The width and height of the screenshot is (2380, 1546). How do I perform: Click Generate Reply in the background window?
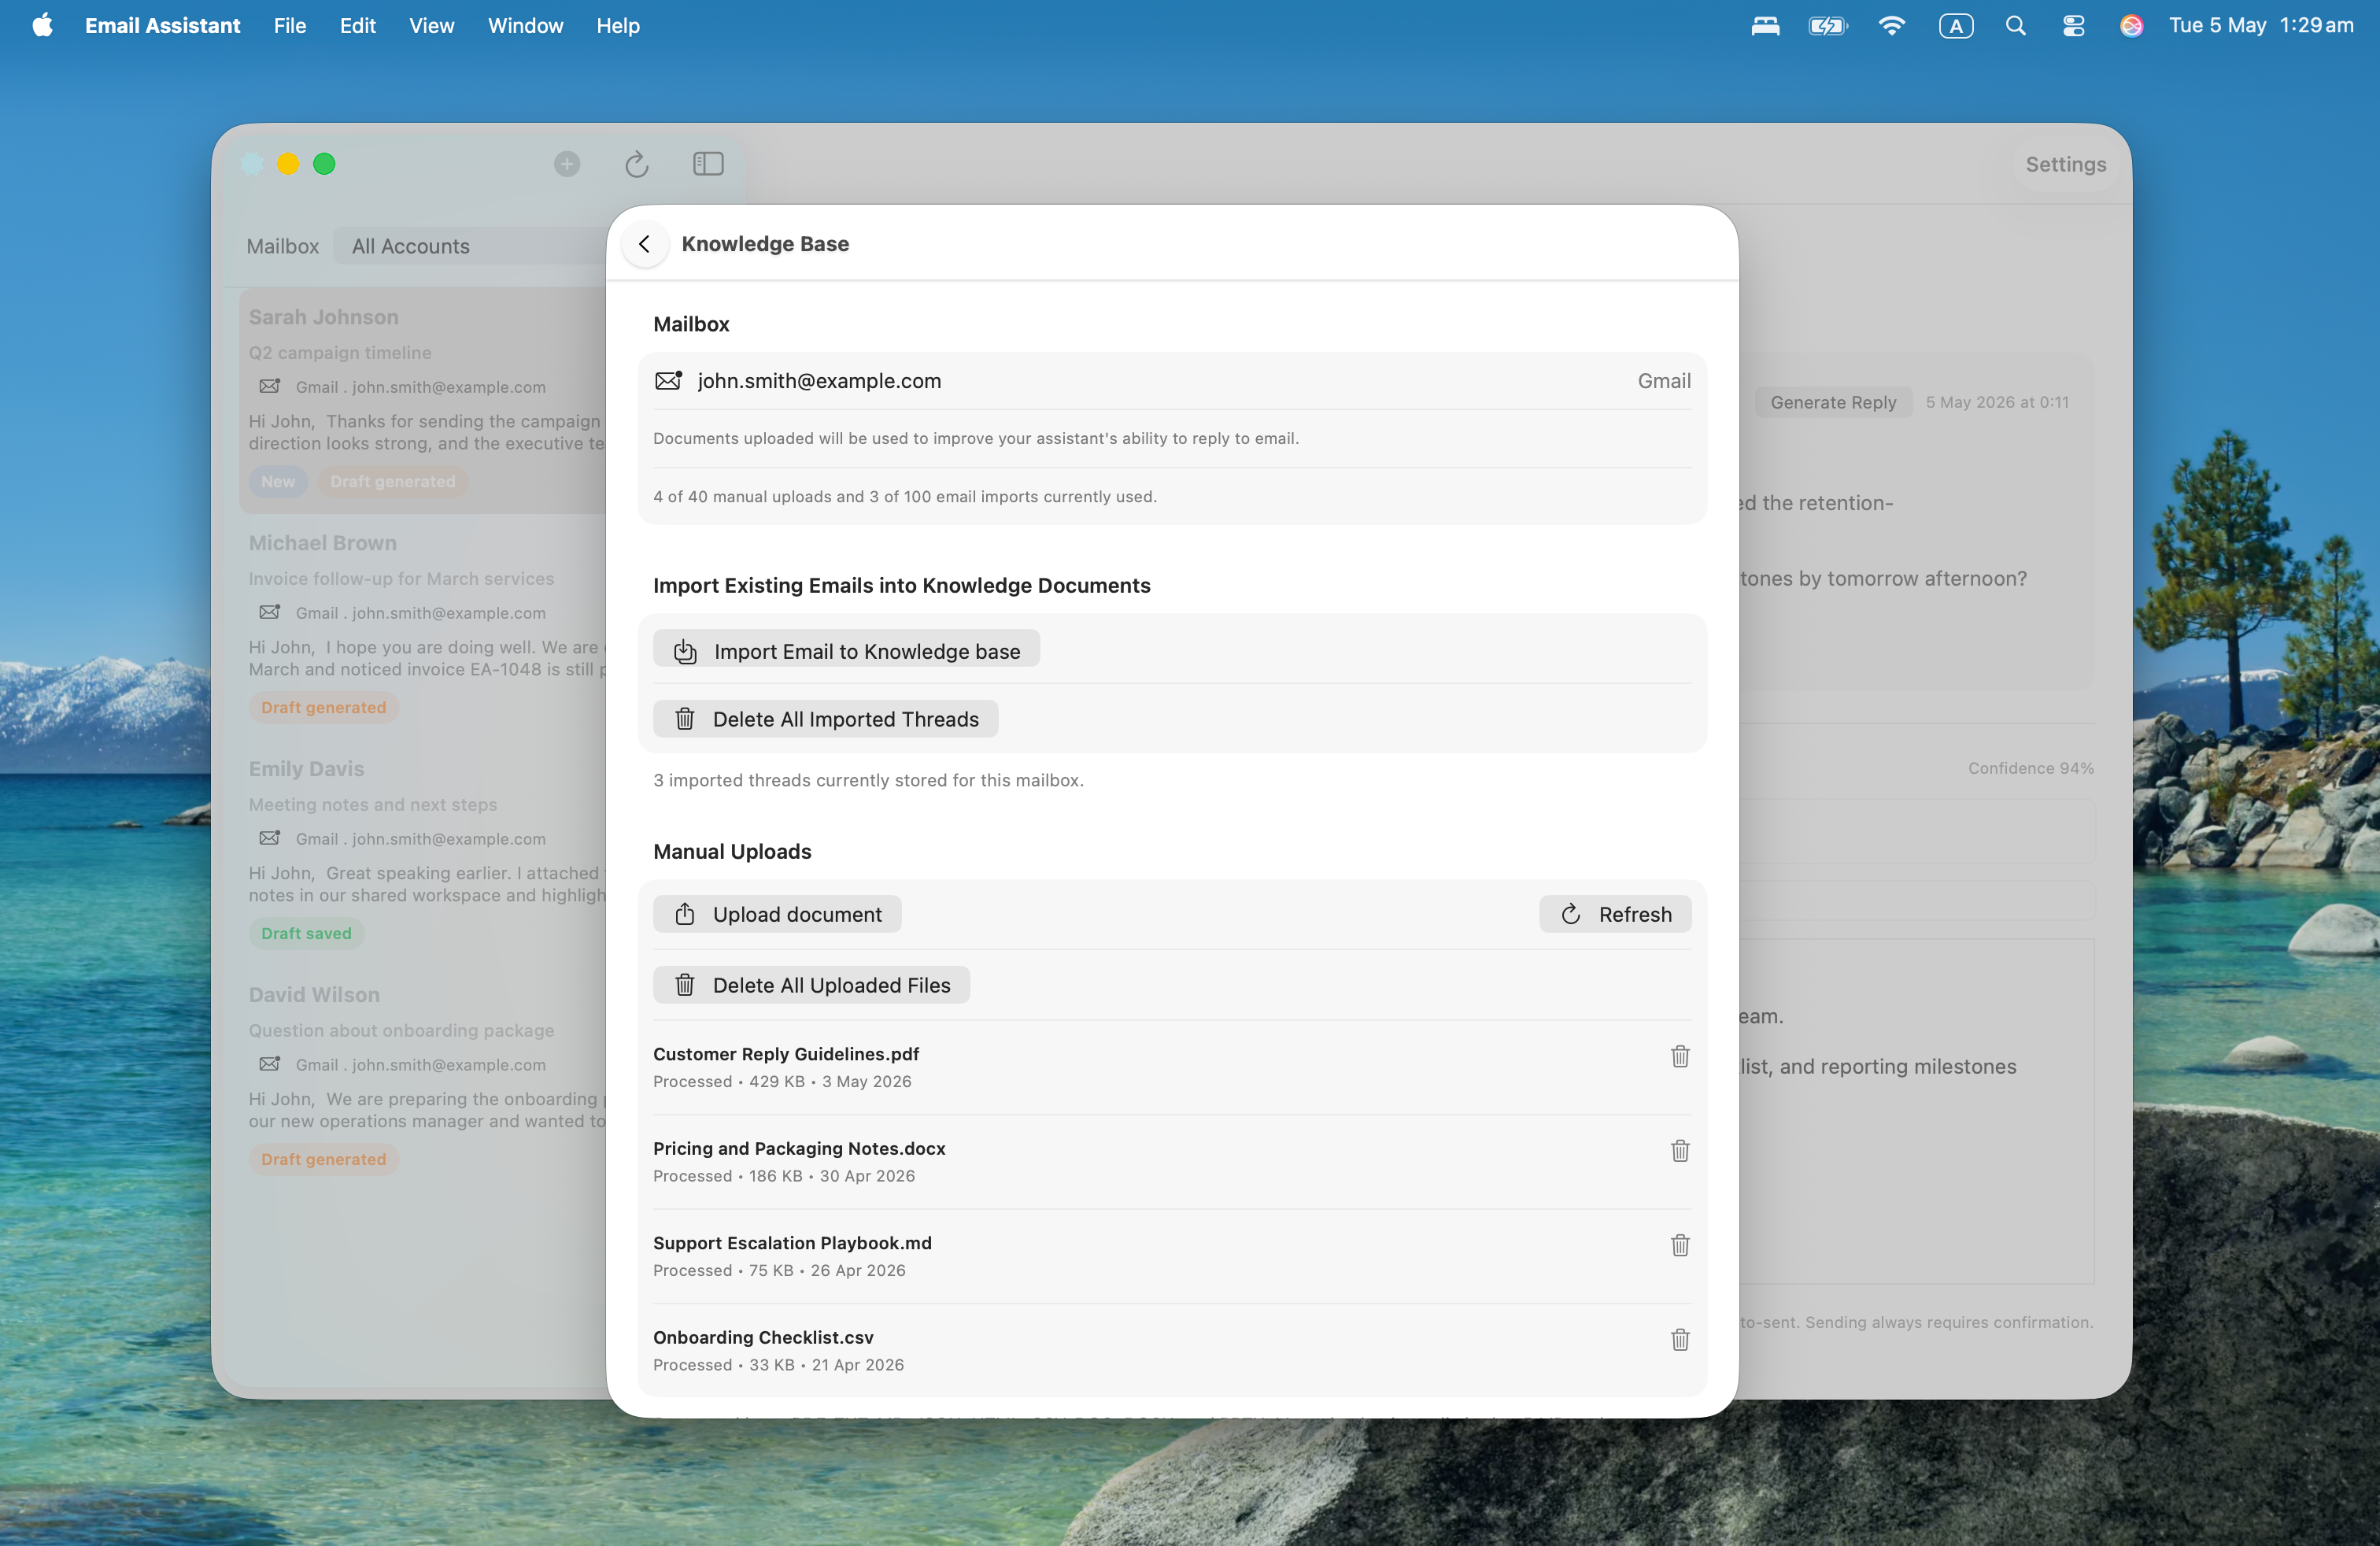pos(1833,402)
